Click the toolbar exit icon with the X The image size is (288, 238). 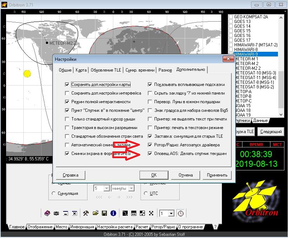(x=74, y=213)
